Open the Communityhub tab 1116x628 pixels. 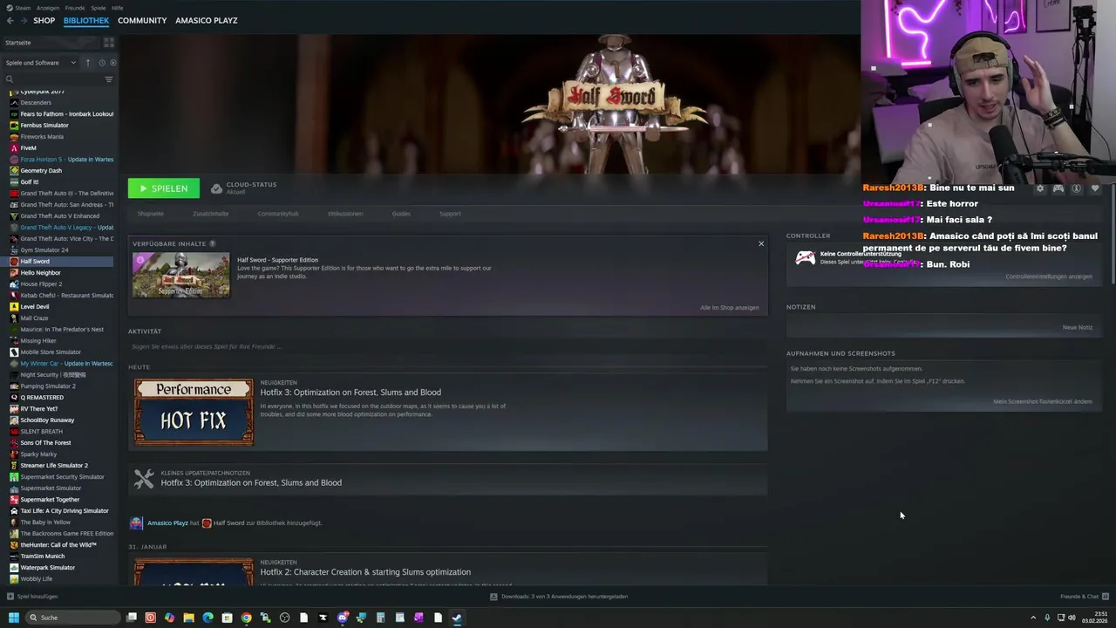pyautogui.click(x=277, y=214)
